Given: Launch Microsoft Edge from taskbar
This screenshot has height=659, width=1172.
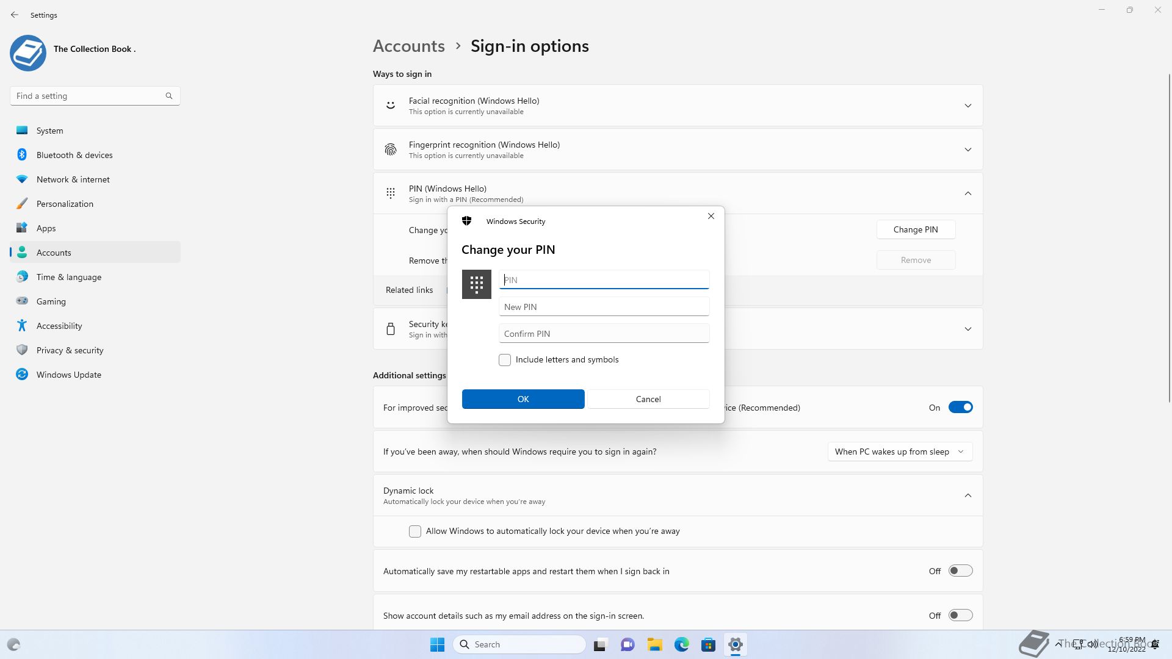Looking at the screenshot, I should (x=682, y=644).
